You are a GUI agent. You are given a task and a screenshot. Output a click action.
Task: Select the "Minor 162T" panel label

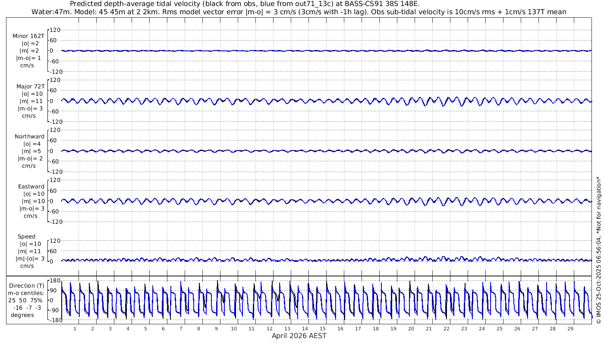[28, 36]
